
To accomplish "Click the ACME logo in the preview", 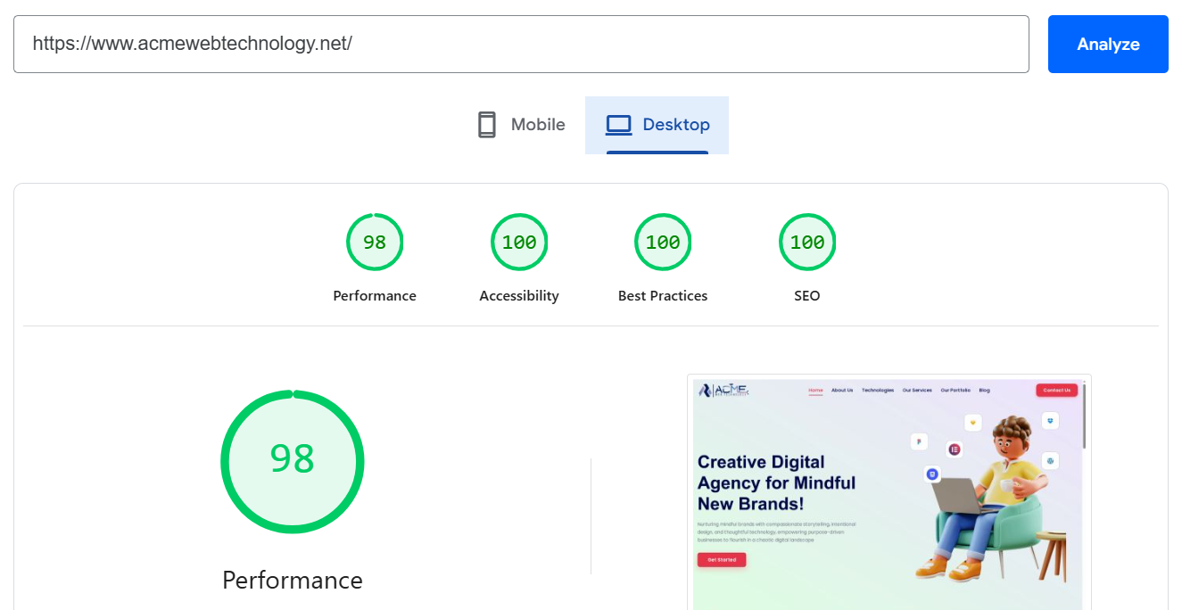I will coord(724,390).
